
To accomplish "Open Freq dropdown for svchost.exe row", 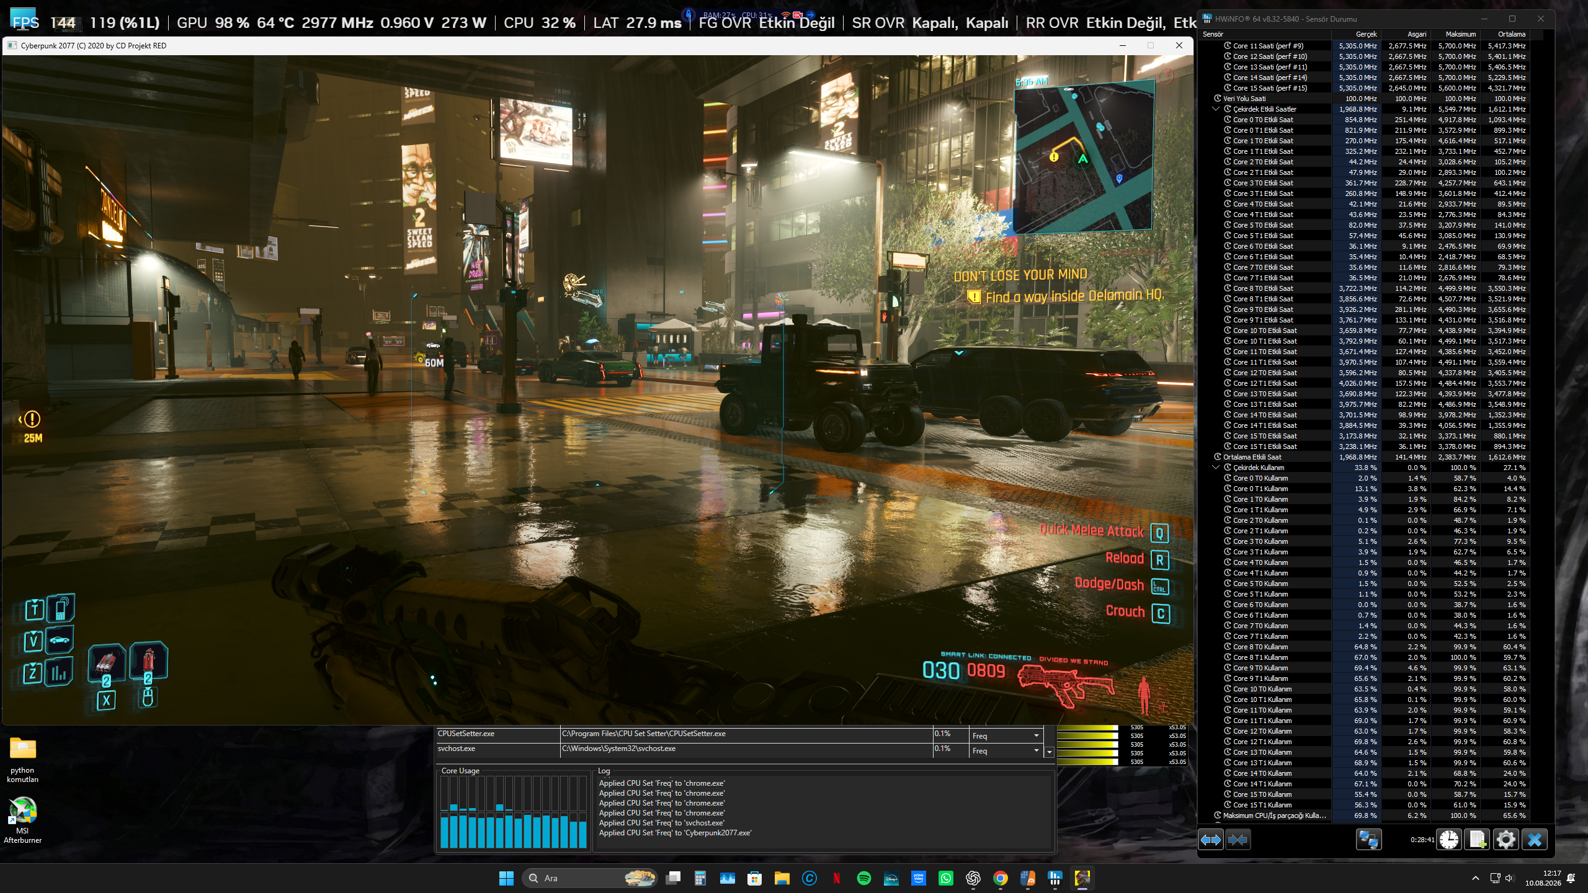I will tap(1006, 750).
